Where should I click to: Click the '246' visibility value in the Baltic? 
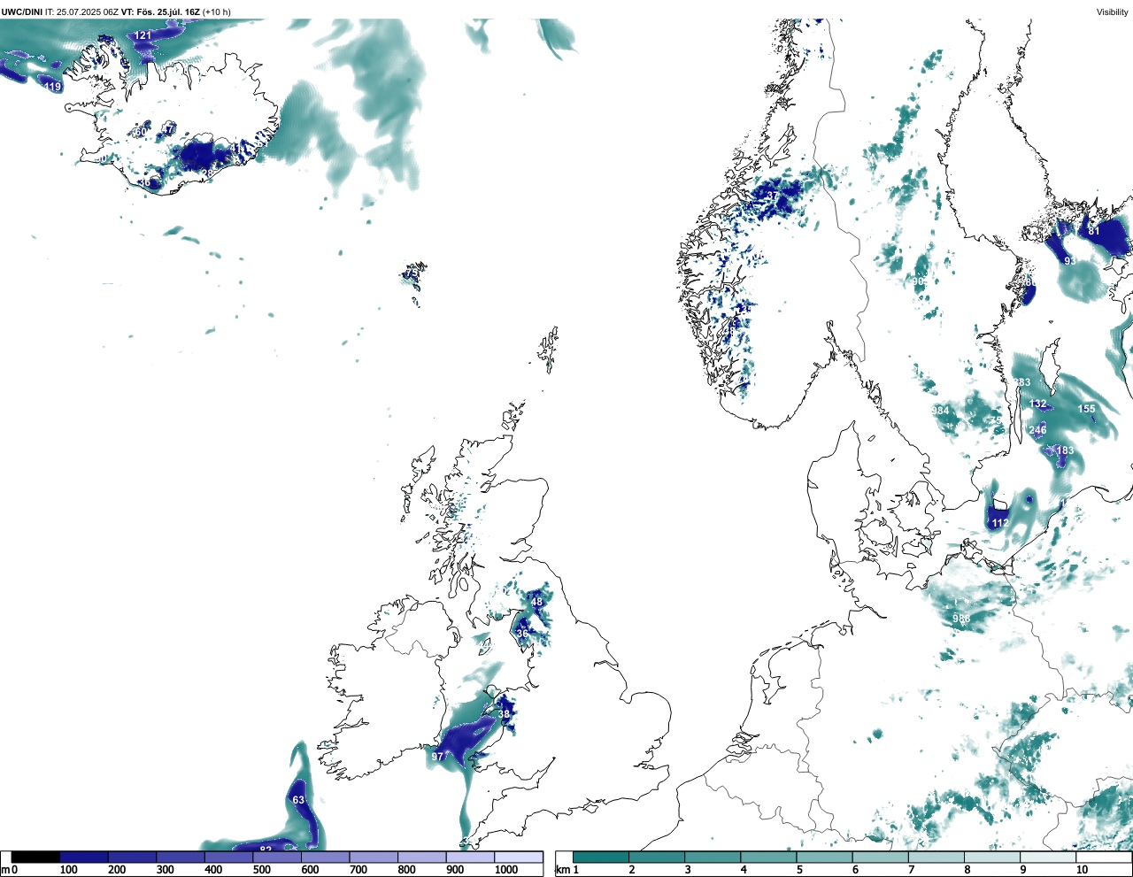[x=1037, y=430]
